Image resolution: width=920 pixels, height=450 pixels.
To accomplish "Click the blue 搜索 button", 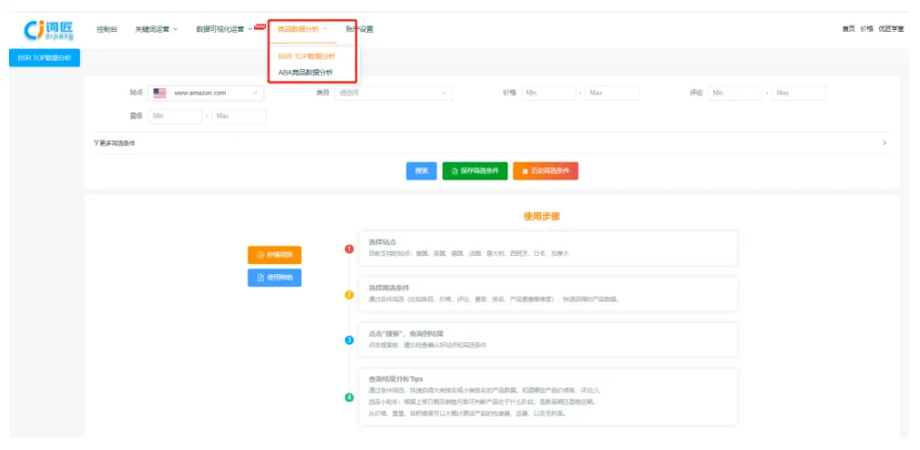I will pyautogui.click(x=421, y=171).
